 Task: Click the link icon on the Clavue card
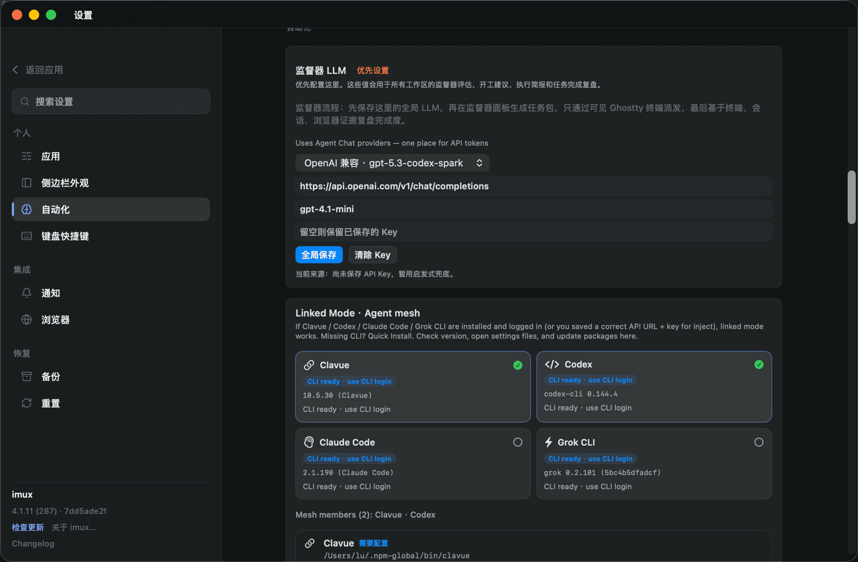309,365
